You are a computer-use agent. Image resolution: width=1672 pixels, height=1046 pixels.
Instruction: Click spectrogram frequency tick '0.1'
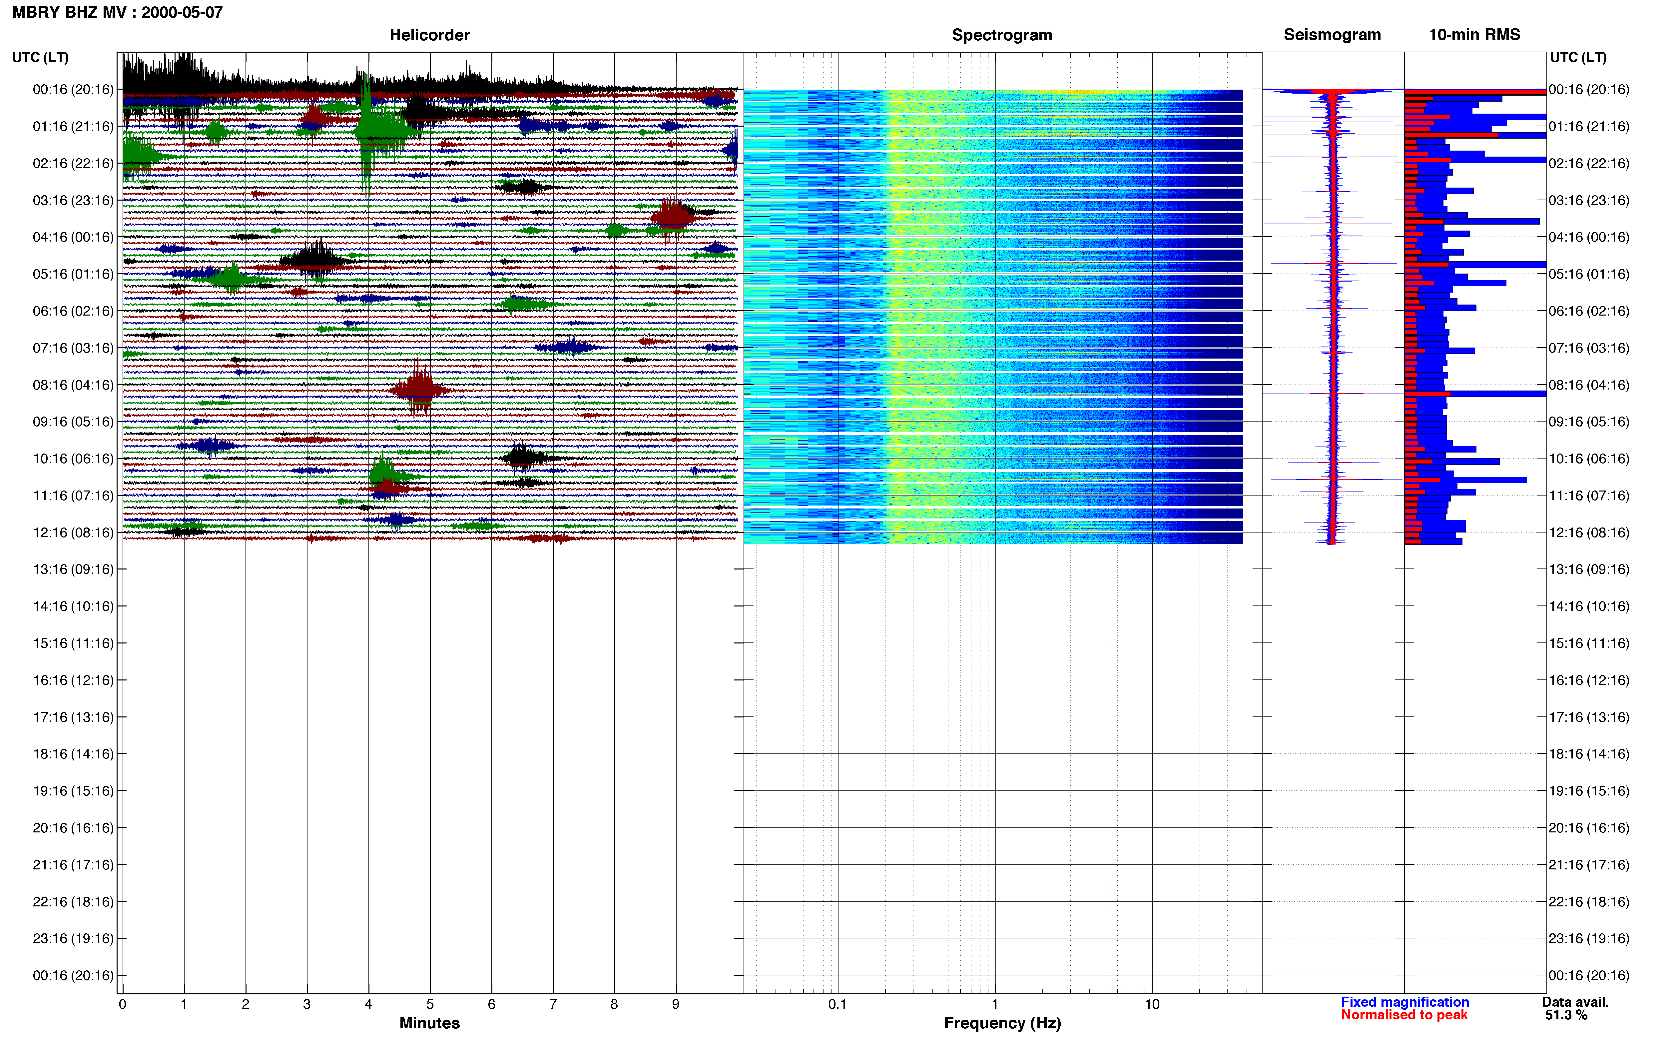[x=837, y=1004]
